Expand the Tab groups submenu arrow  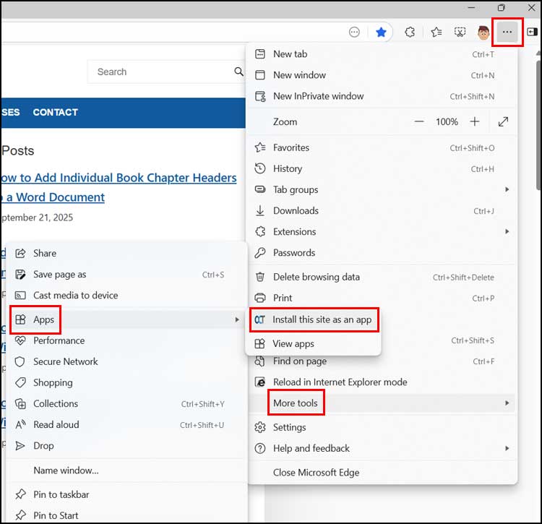tap(507, 189)
